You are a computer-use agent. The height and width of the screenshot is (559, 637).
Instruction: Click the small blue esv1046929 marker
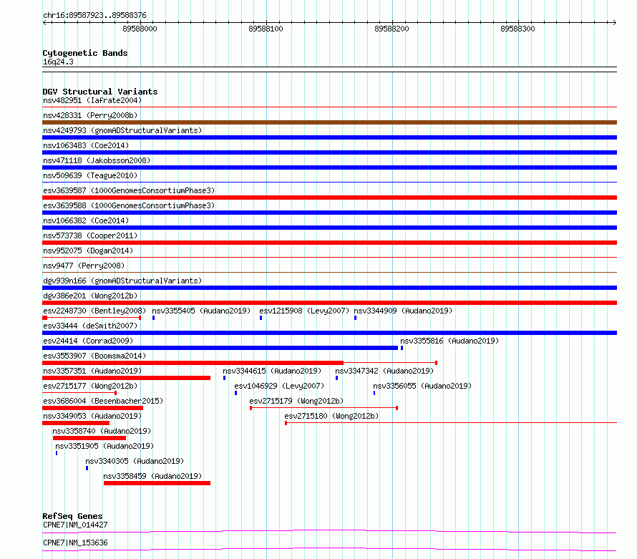[x=235, y=393]
